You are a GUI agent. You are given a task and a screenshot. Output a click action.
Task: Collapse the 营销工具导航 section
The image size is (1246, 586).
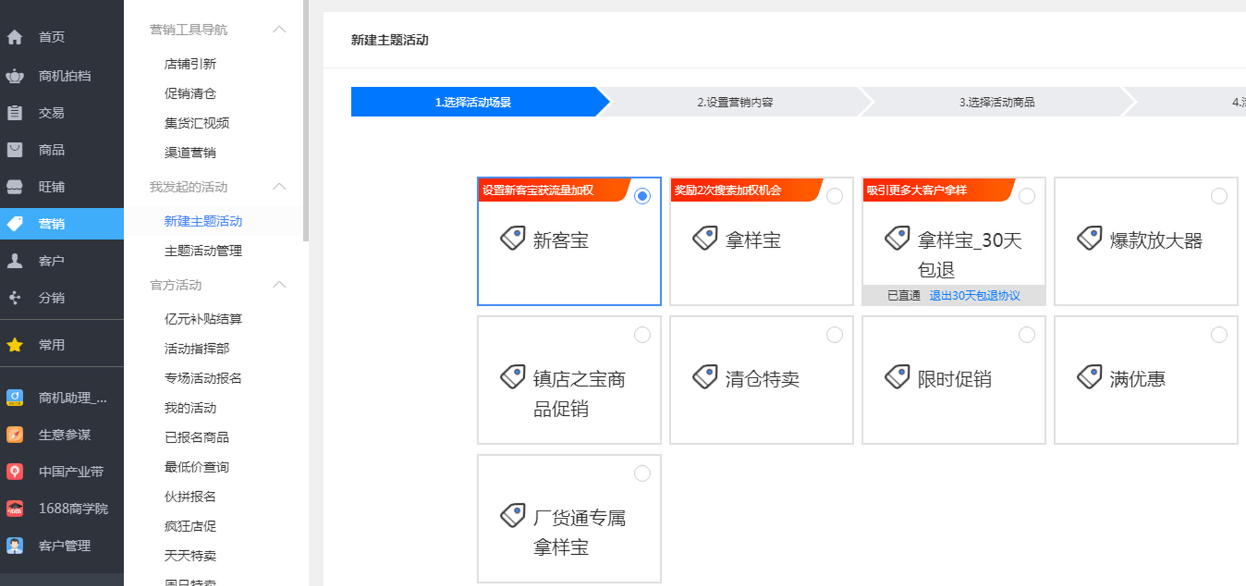click(280, 30)
